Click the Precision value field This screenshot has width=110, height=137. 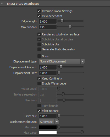(x=48, y=100)
